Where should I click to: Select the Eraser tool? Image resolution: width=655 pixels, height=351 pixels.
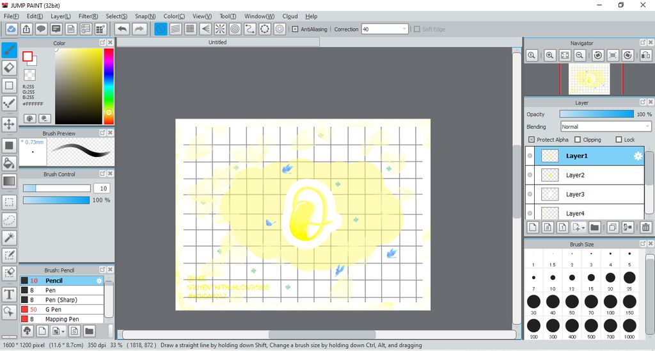point(9,68)
